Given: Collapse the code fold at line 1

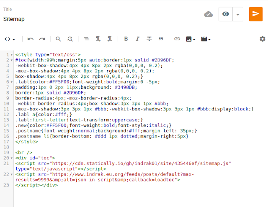Looking at the screenshot, I should pyautogui.click(x=12, y=55).
